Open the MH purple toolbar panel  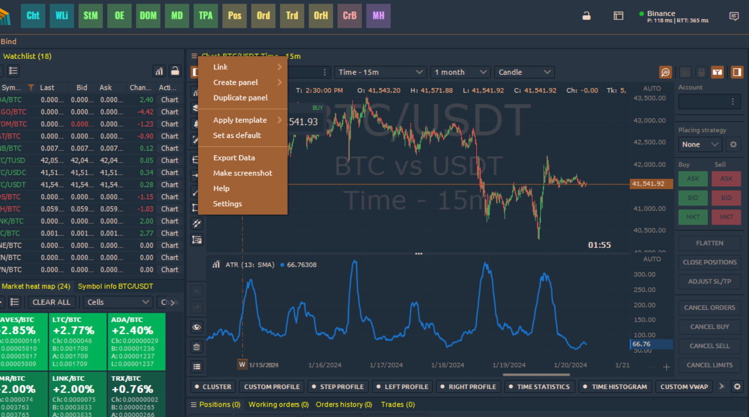tap(378, 16)
